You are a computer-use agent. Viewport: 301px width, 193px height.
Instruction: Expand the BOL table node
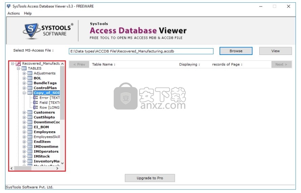[24, 78]
